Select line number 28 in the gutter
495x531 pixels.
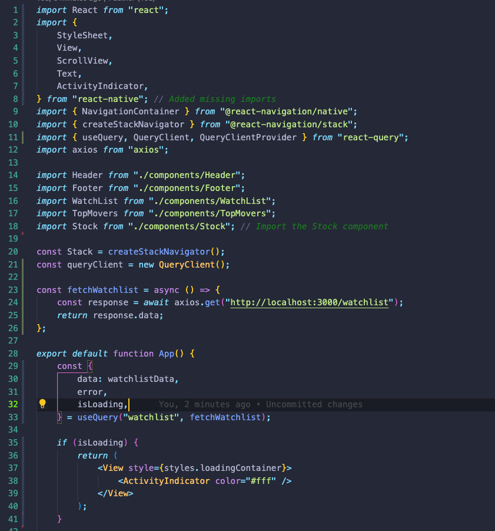point(13,354)
